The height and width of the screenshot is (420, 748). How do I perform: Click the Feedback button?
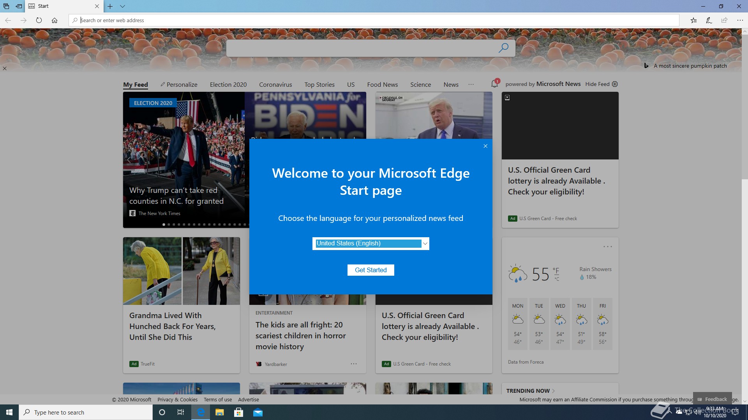(712, 399)
